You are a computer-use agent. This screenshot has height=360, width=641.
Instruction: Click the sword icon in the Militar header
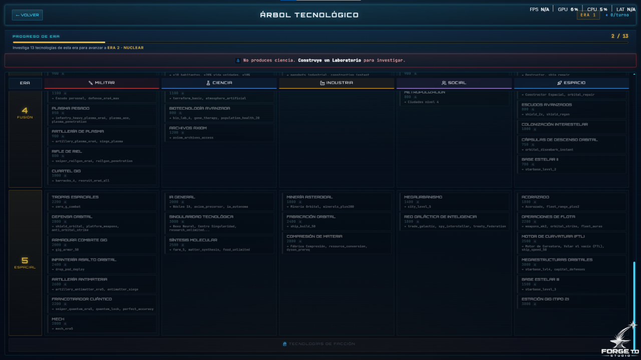[91, 83]
